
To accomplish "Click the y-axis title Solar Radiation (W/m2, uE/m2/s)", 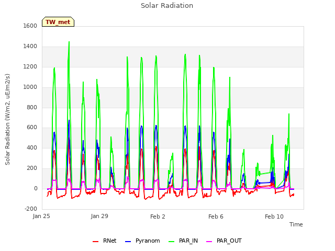I will pyautogui.click(x=7, y=119).
